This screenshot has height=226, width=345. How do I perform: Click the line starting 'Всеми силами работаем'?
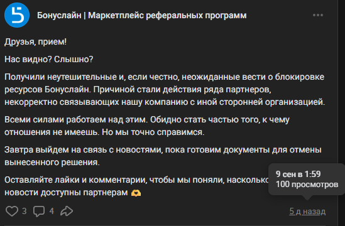click(x=147, y=120)
